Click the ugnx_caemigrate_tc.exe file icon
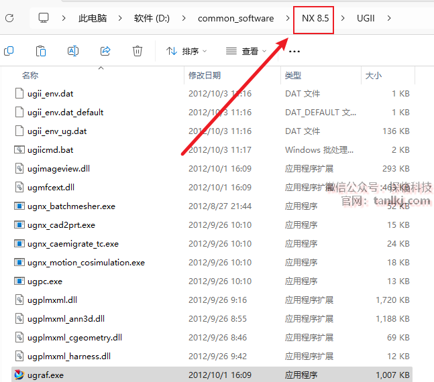Viewport: 434px width, 382px height. tap(19, 244)
